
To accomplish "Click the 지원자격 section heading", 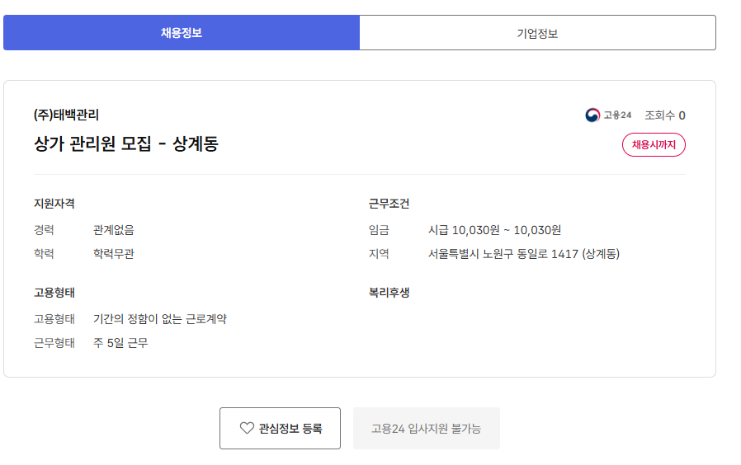I will tap(54, 204).
